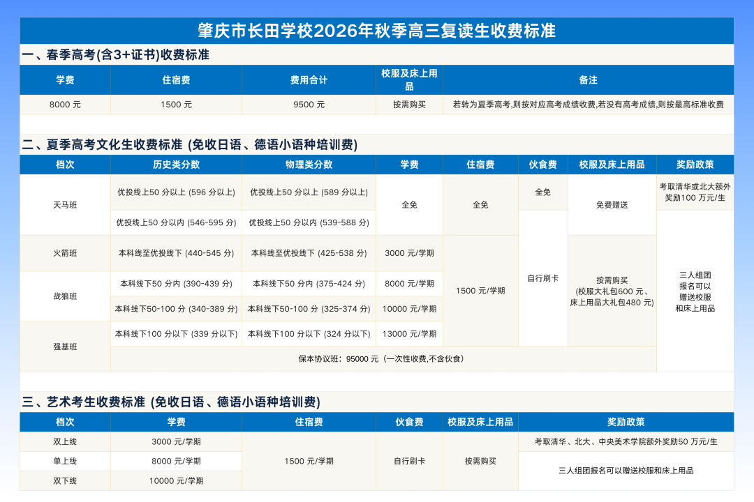
Task: Click the 按需购买 cell in art table
Action: tap(480, 461)
